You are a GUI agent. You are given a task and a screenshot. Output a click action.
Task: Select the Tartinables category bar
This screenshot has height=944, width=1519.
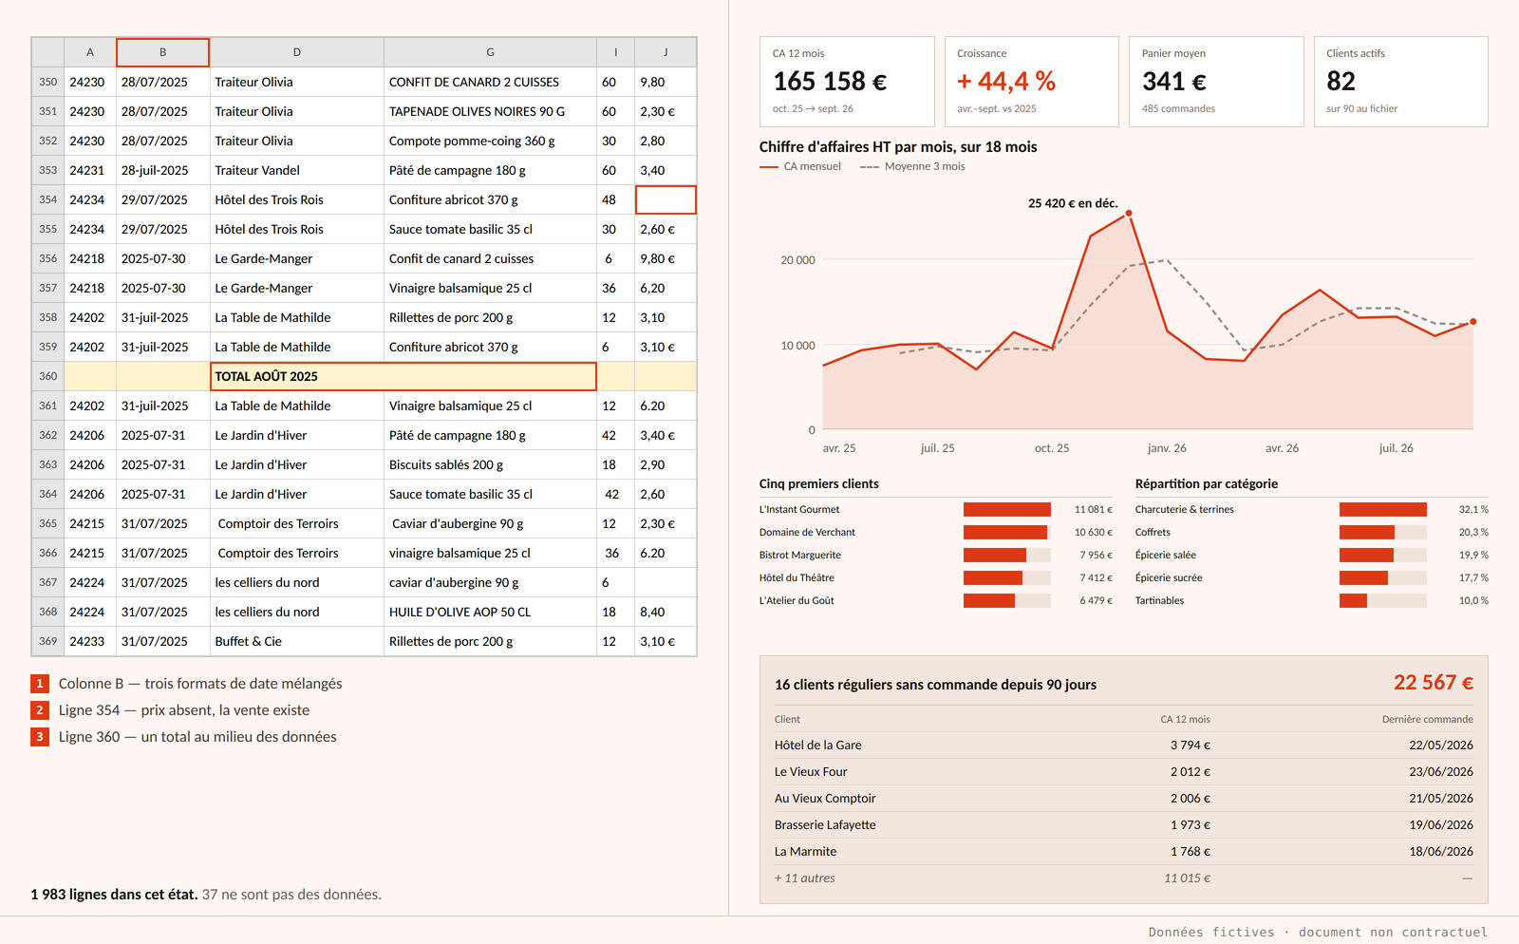1383,601
